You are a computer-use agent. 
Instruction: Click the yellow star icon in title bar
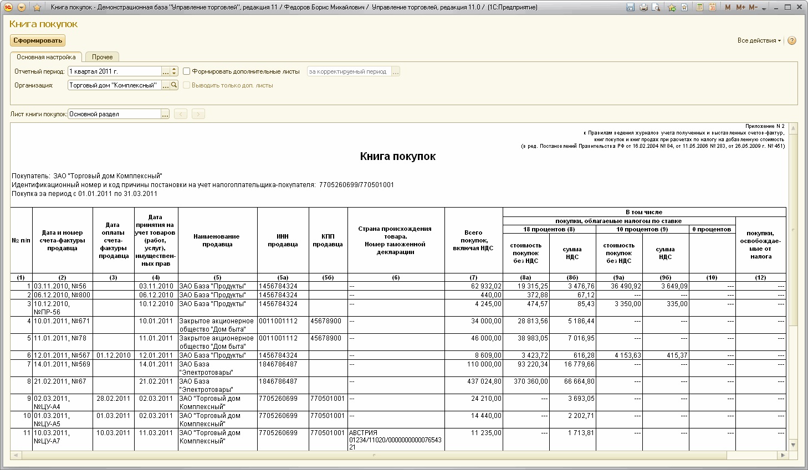[37, 7]
